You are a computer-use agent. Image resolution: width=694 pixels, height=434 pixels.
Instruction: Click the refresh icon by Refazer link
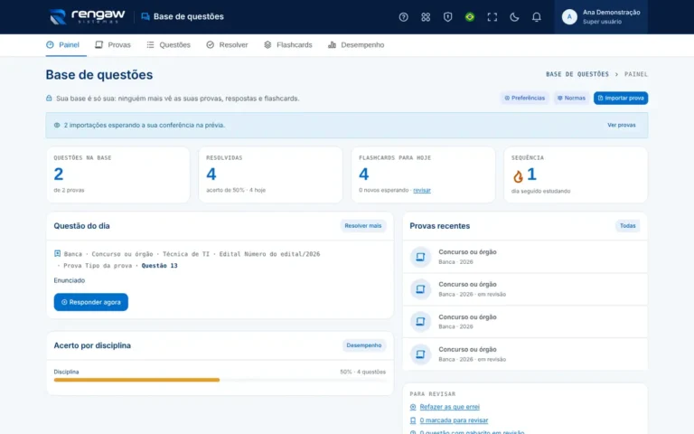413,407
